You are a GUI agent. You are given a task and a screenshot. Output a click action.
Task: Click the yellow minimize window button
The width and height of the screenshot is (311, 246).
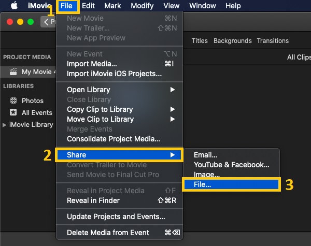point(20,22)
